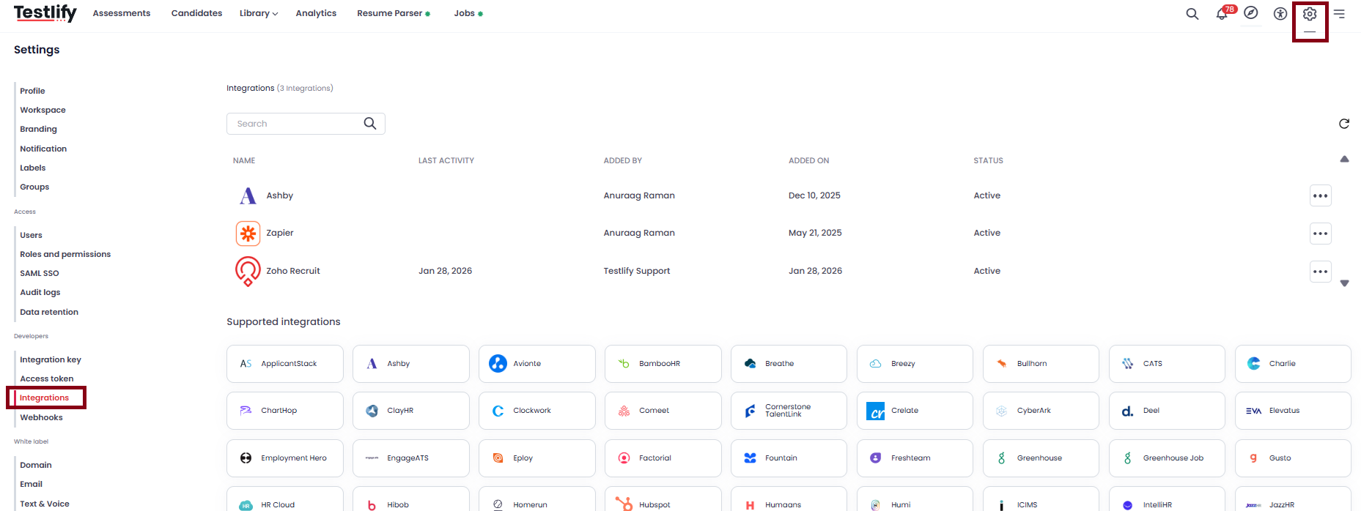The height and width of the screenshot is (511, 1361).
Task: Click the search magnifier in integrations search
Action: [x=370, y=124]
